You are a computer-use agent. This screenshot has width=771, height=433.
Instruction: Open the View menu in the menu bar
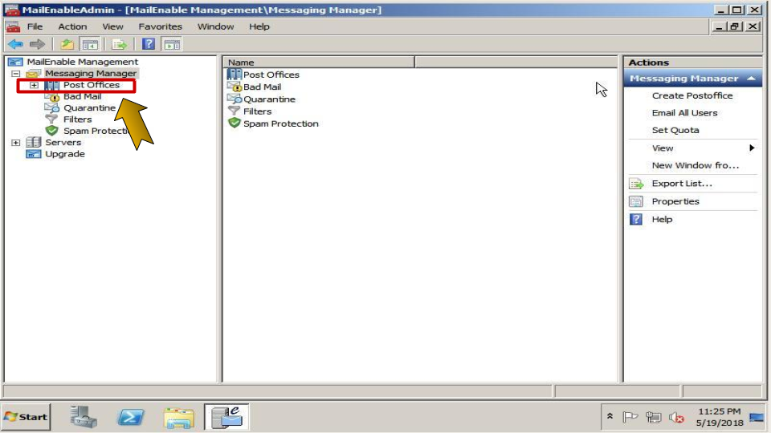(x=112, y=26)
